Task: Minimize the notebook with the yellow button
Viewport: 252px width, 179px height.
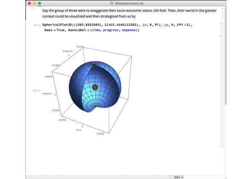Action: click(x=34, y=3)
